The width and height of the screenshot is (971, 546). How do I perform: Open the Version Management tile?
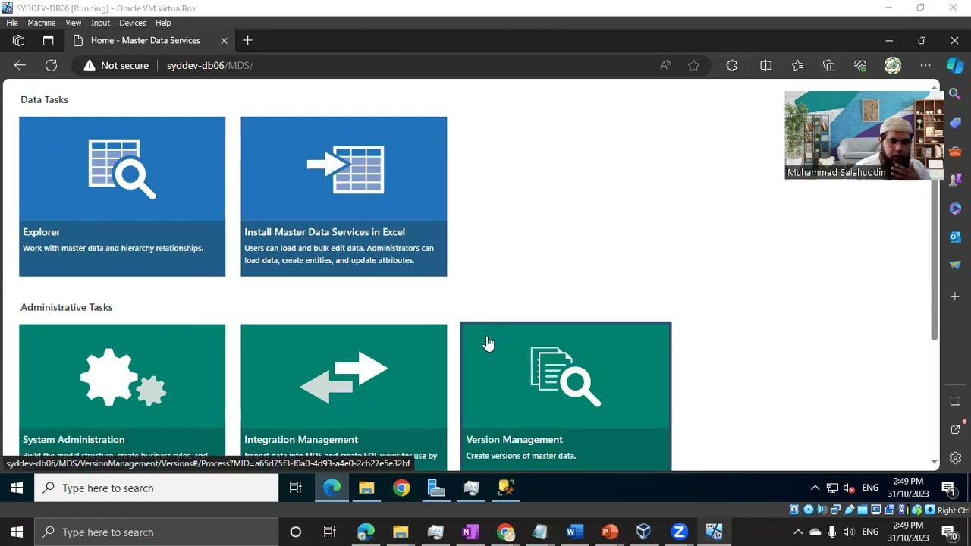tap(565, 396)
